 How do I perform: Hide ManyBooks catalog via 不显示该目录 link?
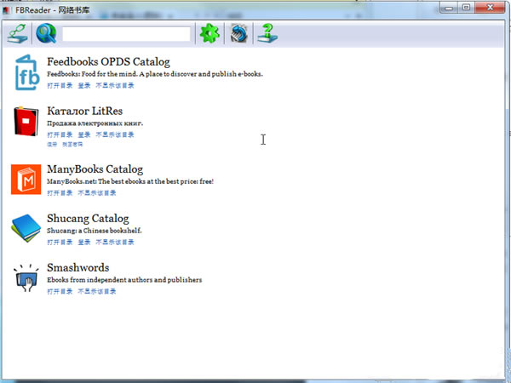tap(97, 193)
